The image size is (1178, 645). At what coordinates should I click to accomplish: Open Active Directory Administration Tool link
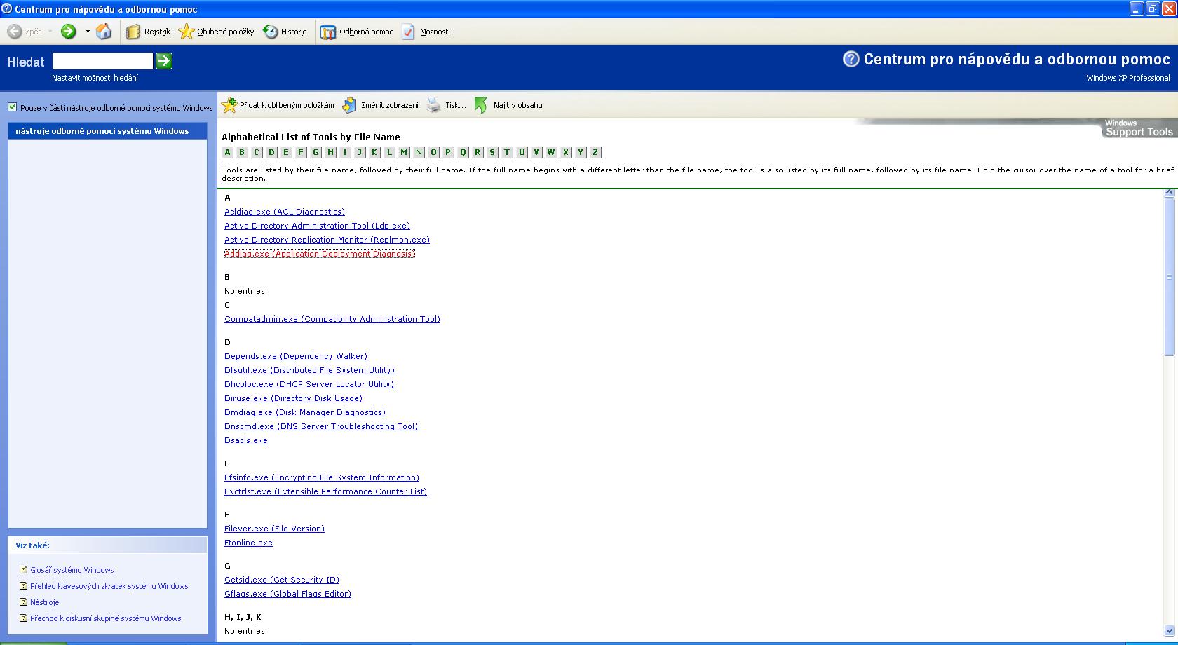pyautogui.click(x=317, y=226)
